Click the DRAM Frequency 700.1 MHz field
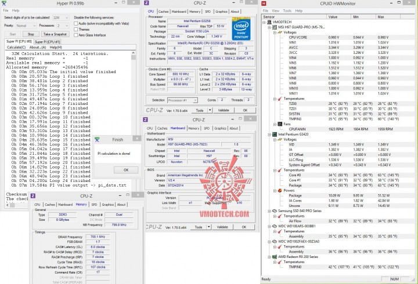The width and height of the screenshot is (418, 284). coord(98,236)
